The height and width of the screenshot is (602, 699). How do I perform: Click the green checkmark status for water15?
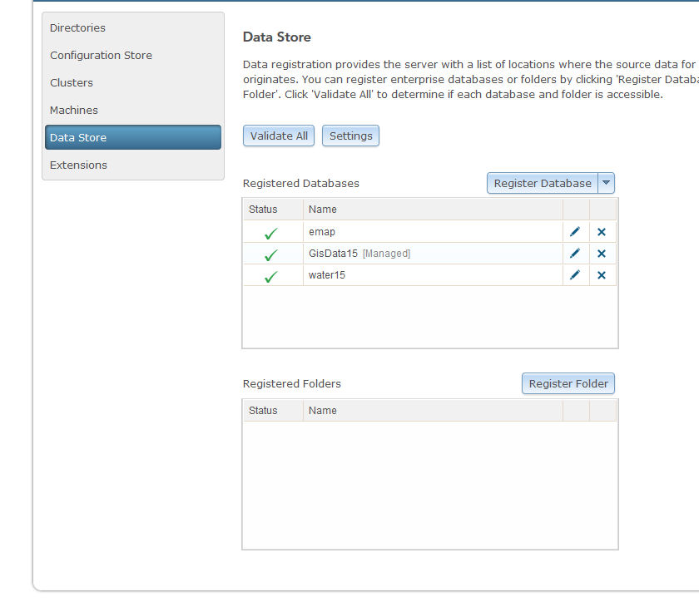tap(270, 277)
